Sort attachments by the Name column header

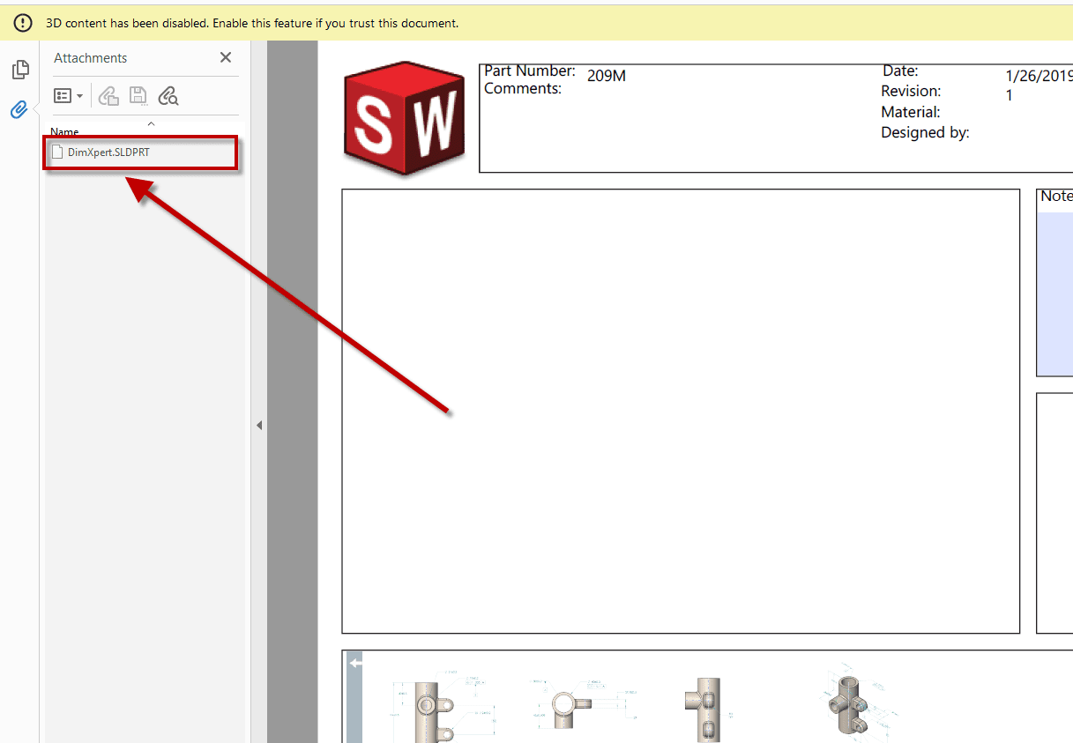click(64, 132)
